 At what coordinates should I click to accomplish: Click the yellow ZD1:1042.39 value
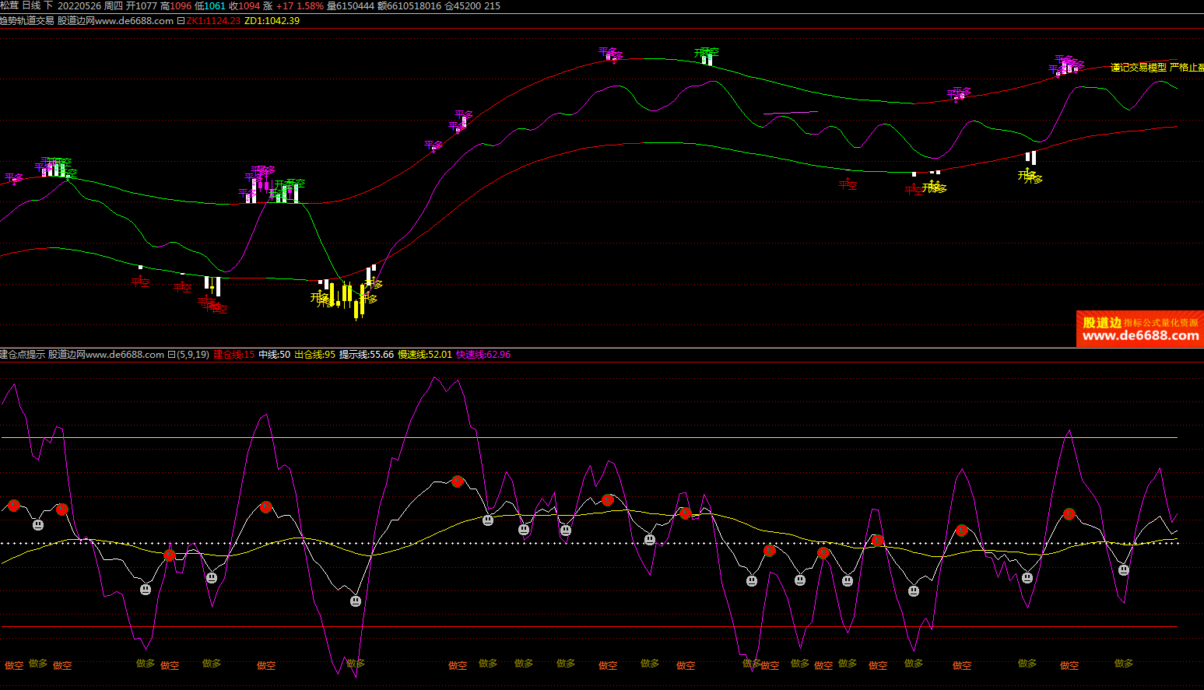point(272,21)
